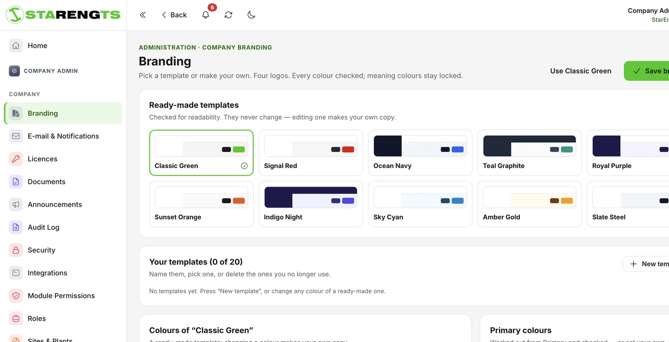Click the green Save button
The width and height of the screenshot is (669, 342).
(646, 71)
